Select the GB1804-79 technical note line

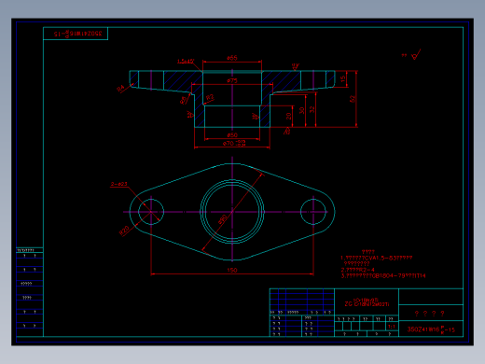click(383, 275)
